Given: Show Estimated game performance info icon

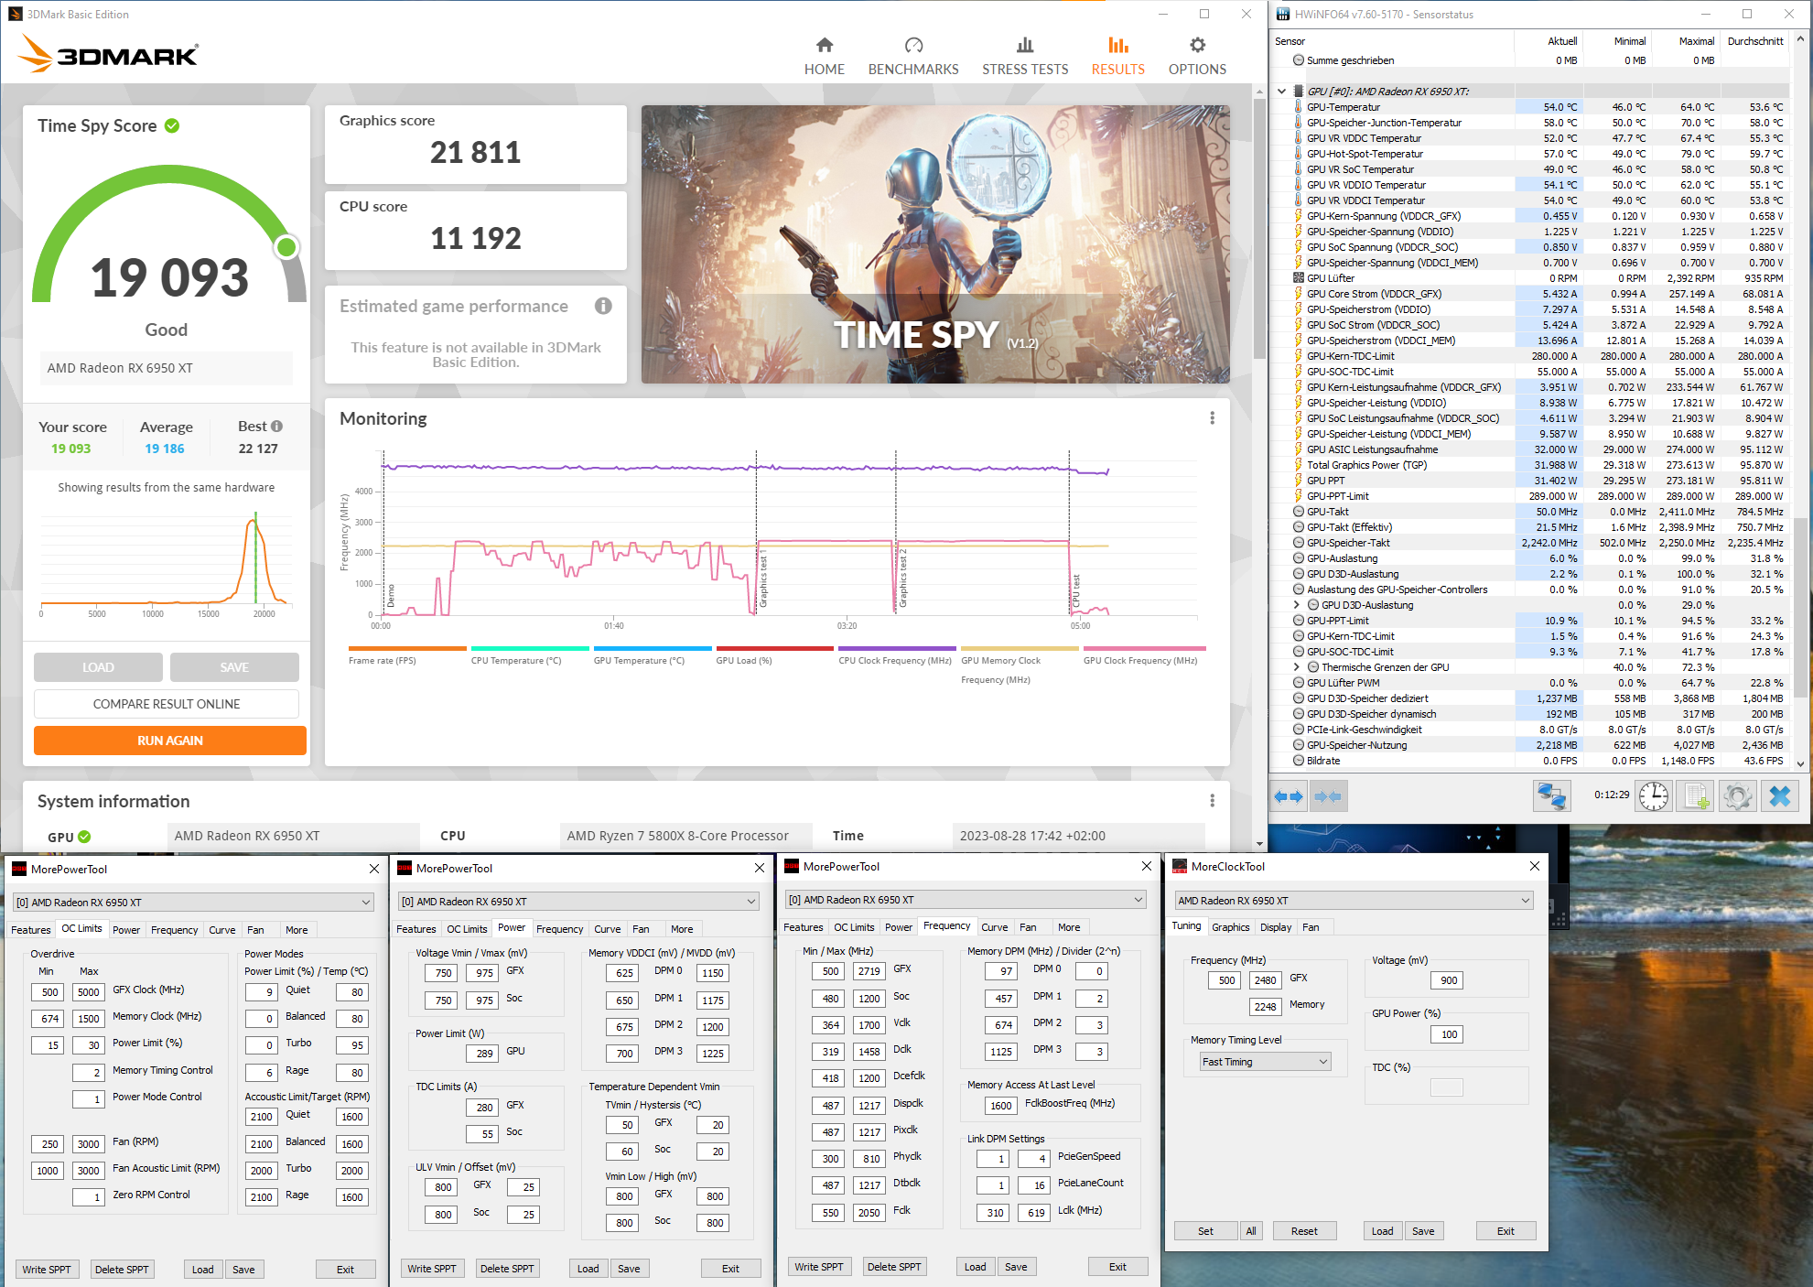Looking at the screenshot, I should [602, 306].
